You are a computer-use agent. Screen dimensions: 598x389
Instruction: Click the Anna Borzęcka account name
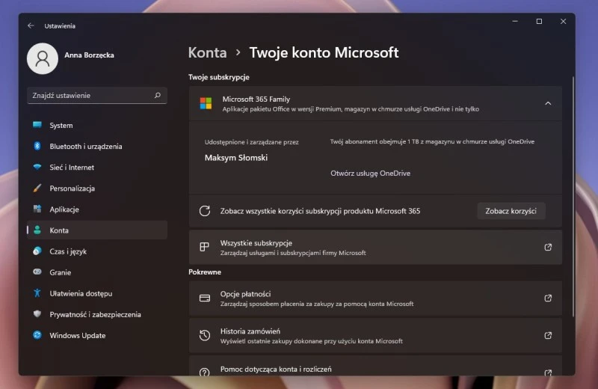(x=89, y=55)
